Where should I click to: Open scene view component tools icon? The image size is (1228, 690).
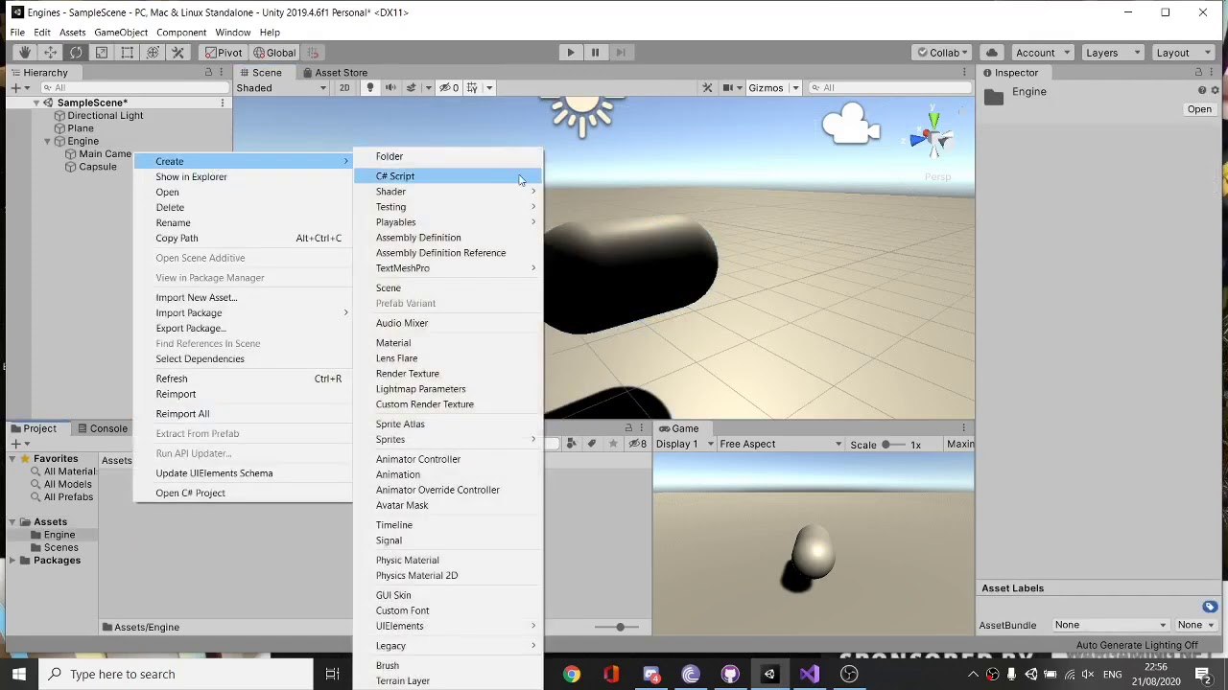(707, 87)
